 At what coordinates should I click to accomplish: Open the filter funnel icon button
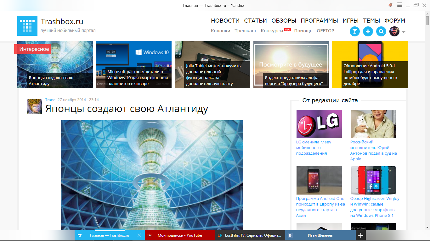[x=355, y=31]
